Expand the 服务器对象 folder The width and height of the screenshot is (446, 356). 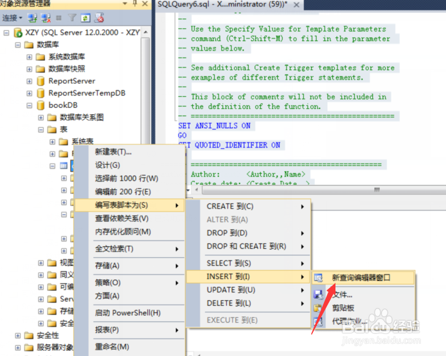18,348
